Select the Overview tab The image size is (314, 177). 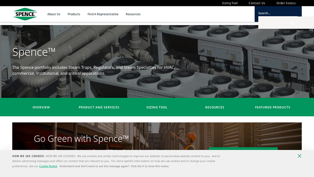[41, 107]
